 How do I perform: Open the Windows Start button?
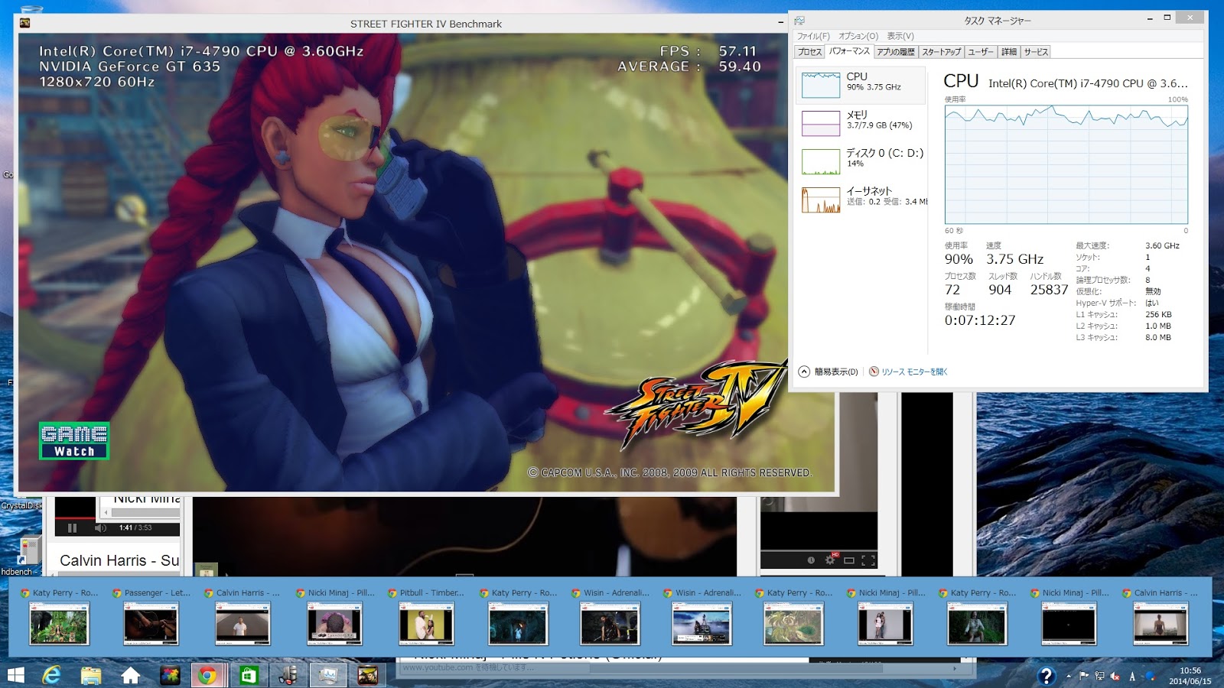click(x=15, y=675)
